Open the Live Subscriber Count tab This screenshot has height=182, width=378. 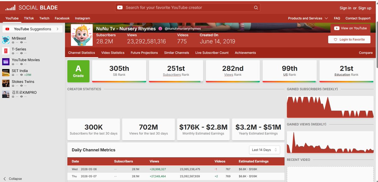(212, 53)
